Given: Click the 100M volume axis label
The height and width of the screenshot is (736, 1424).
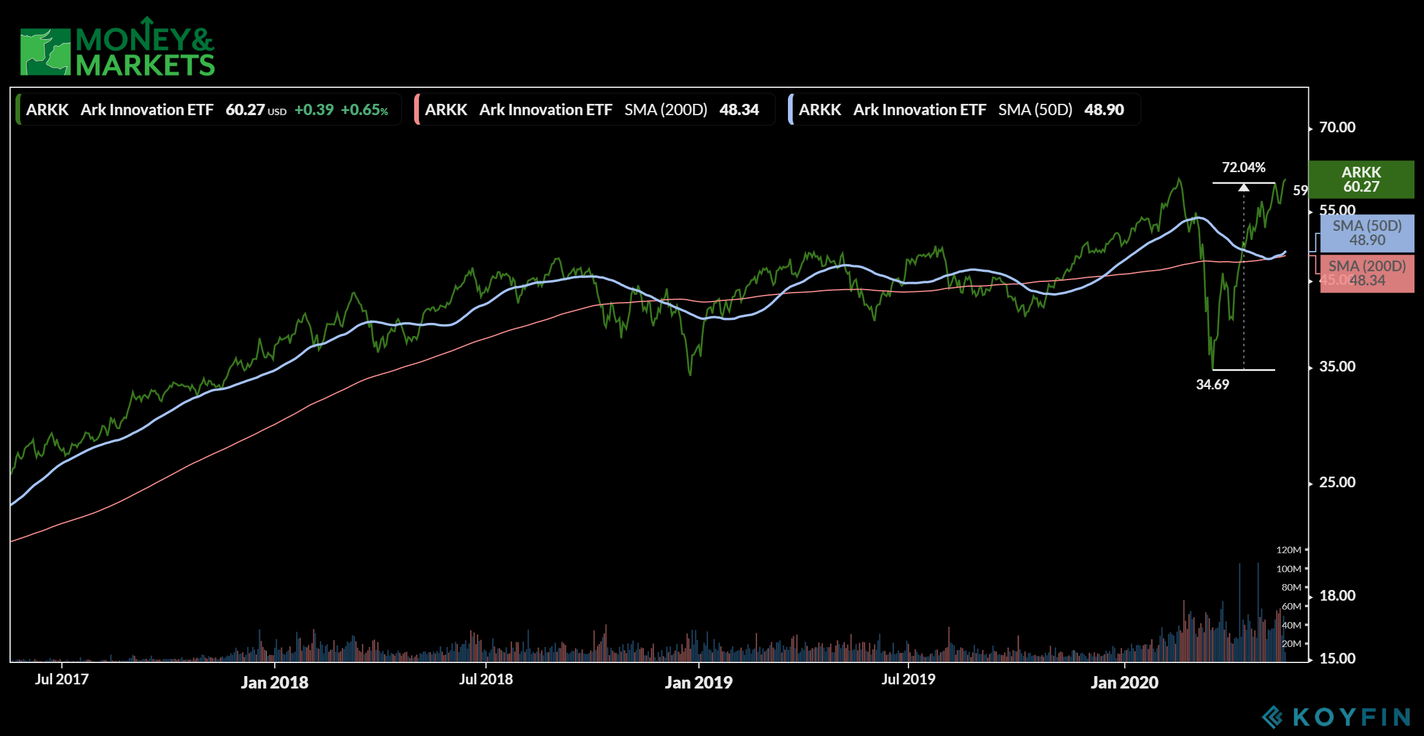Looking at the screenshot, I should [1289, 569].
